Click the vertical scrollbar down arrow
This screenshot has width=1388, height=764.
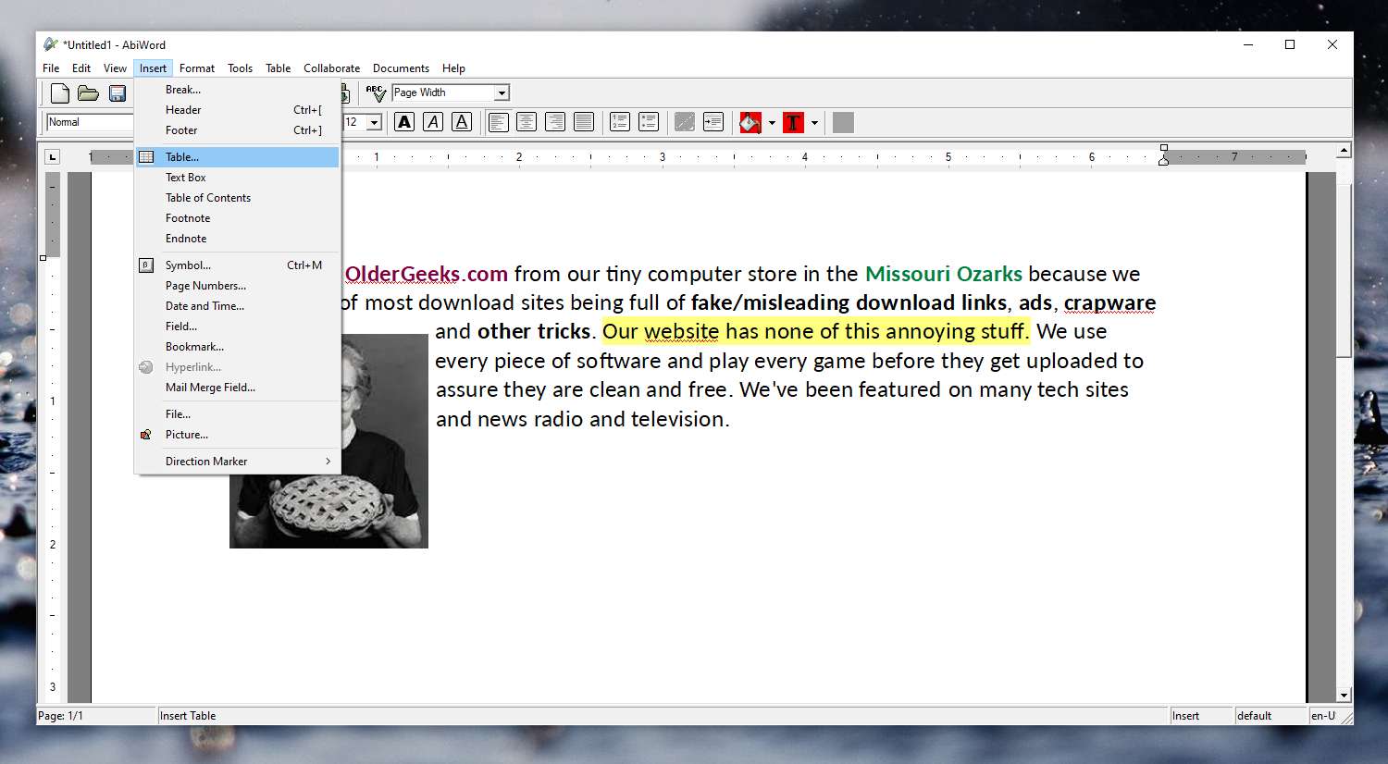(1344, 696)
